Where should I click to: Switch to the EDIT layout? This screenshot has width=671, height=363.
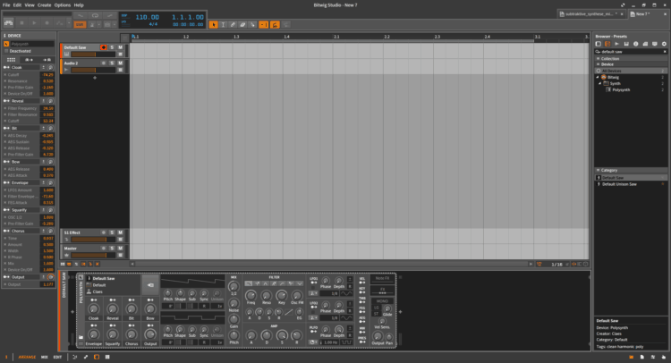click(57, 357)
